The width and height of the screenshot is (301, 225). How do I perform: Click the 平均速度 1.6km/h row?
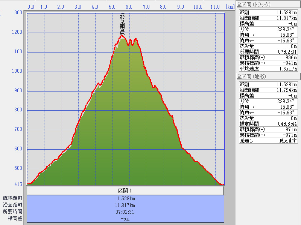click(268, 68)
